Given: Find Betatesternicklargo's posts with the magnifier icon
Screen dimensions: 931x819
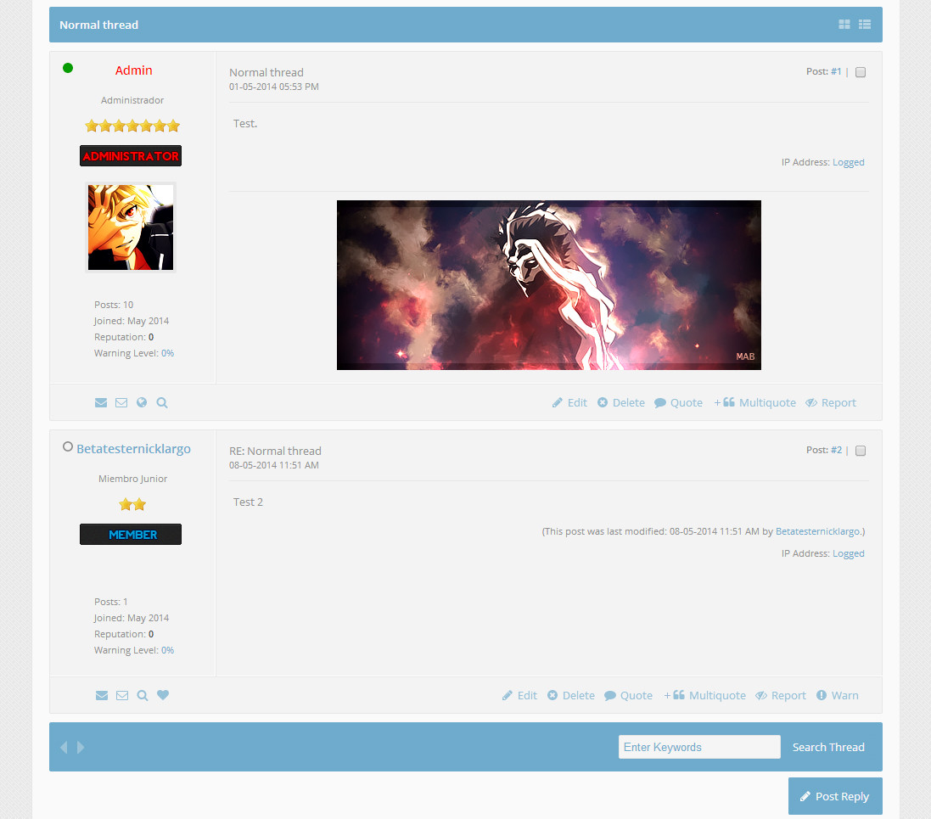Looking at the screenshot, I should (x=142, y=695).
